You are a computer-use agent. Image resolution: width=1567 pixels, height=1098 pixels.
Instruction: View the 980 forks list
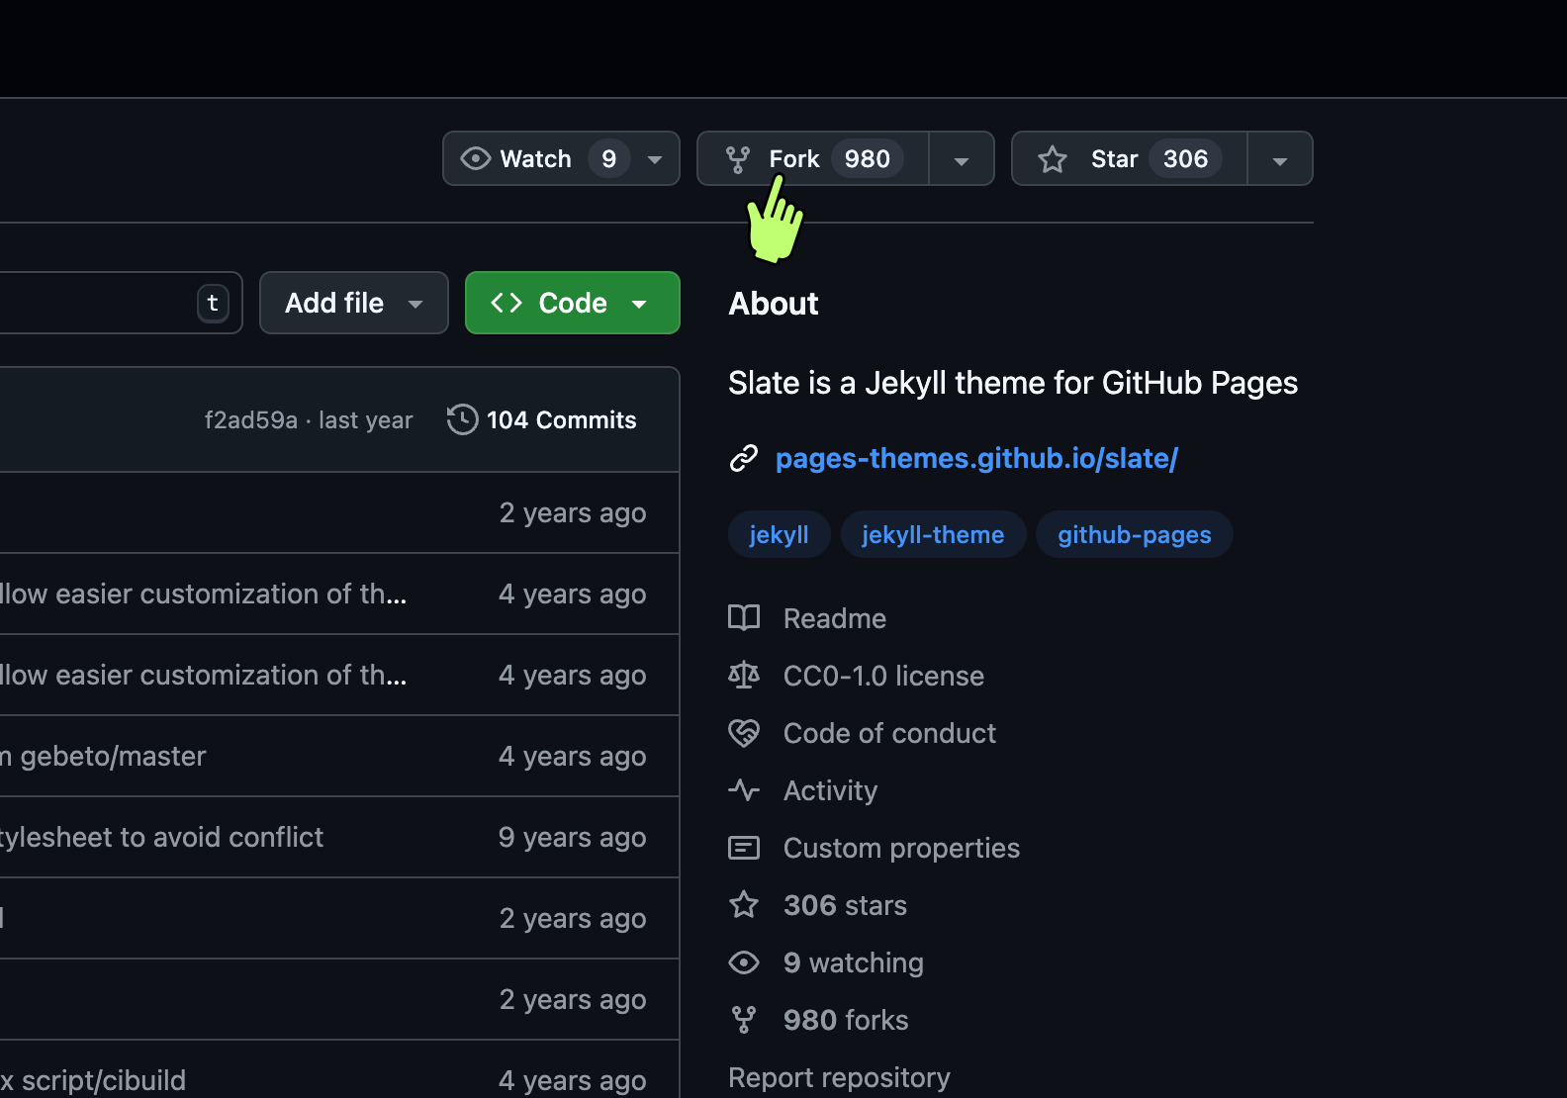pyautogui.click(x=846, y=1020)
